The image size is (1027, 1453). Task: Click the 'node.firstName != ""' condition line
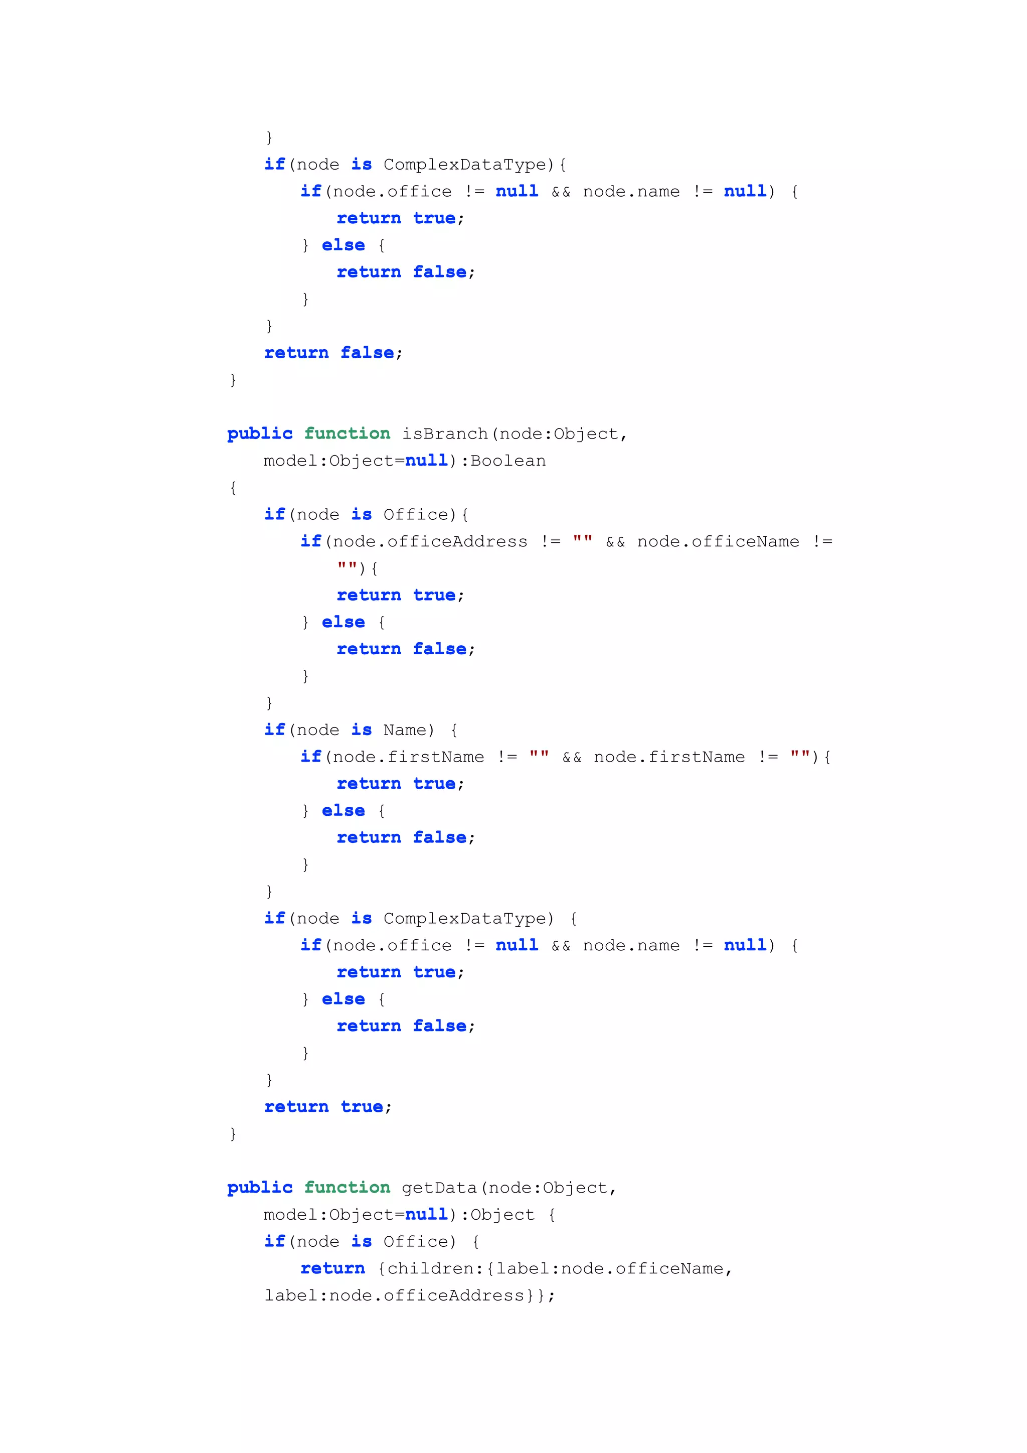coord(566,757)
